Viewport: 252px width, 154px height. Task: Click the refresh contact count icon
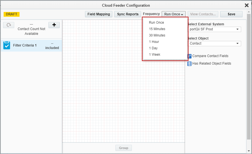click(9, 25)
